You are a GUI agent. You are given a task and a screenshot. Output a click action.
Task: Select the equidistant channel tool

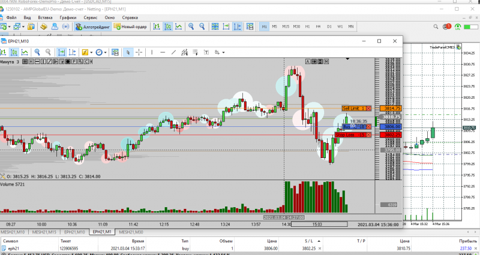point(184,53)
